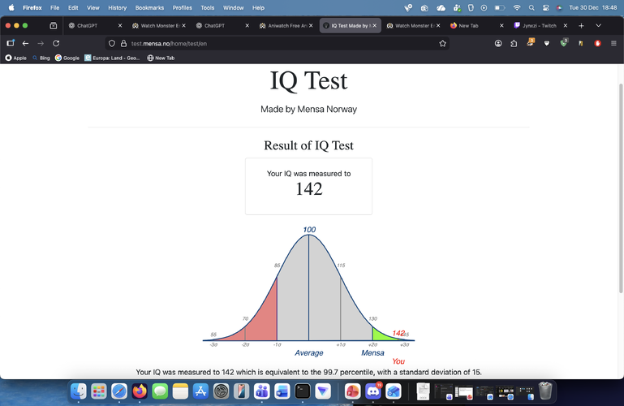The height and width of the screenshot is (406, 624).
Task: Open System Settings from the dock
Action: (221, 391)
